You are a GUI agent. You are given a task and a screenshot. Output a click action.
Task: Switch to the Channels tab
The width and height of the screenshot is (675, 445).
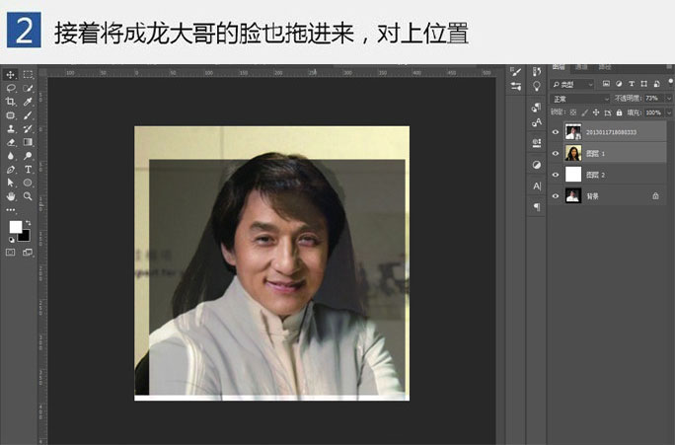581,67
